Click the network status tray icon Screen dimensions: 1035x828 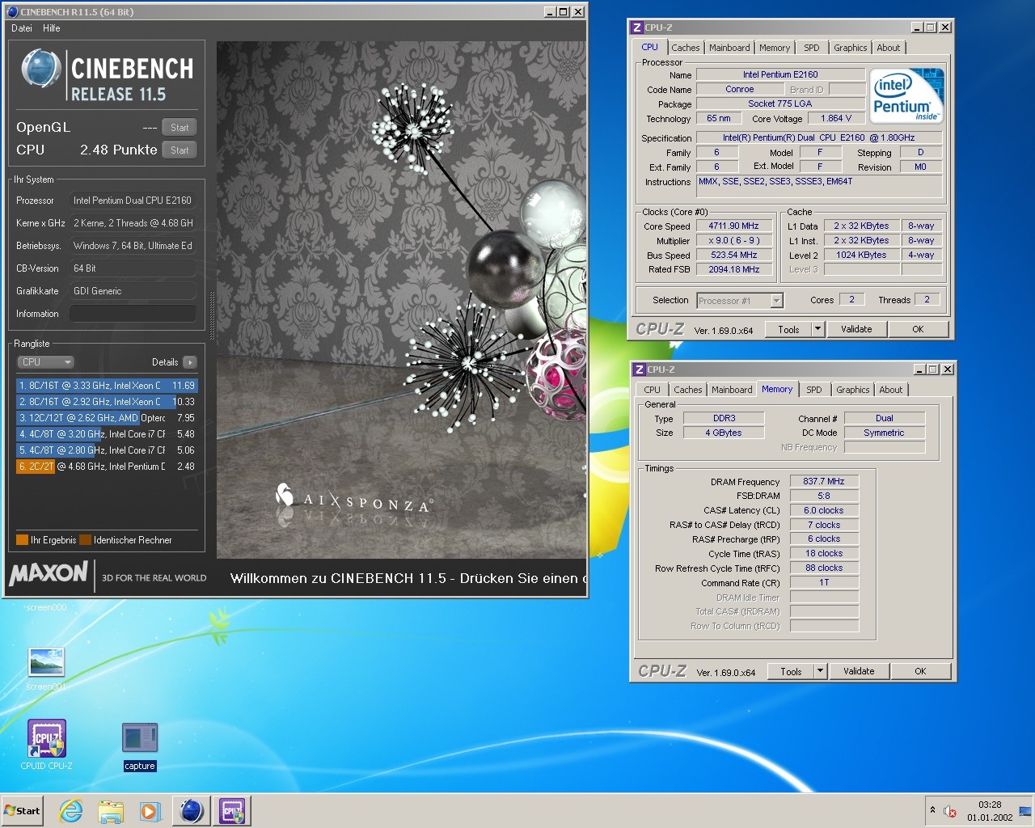pos(1025,811)
